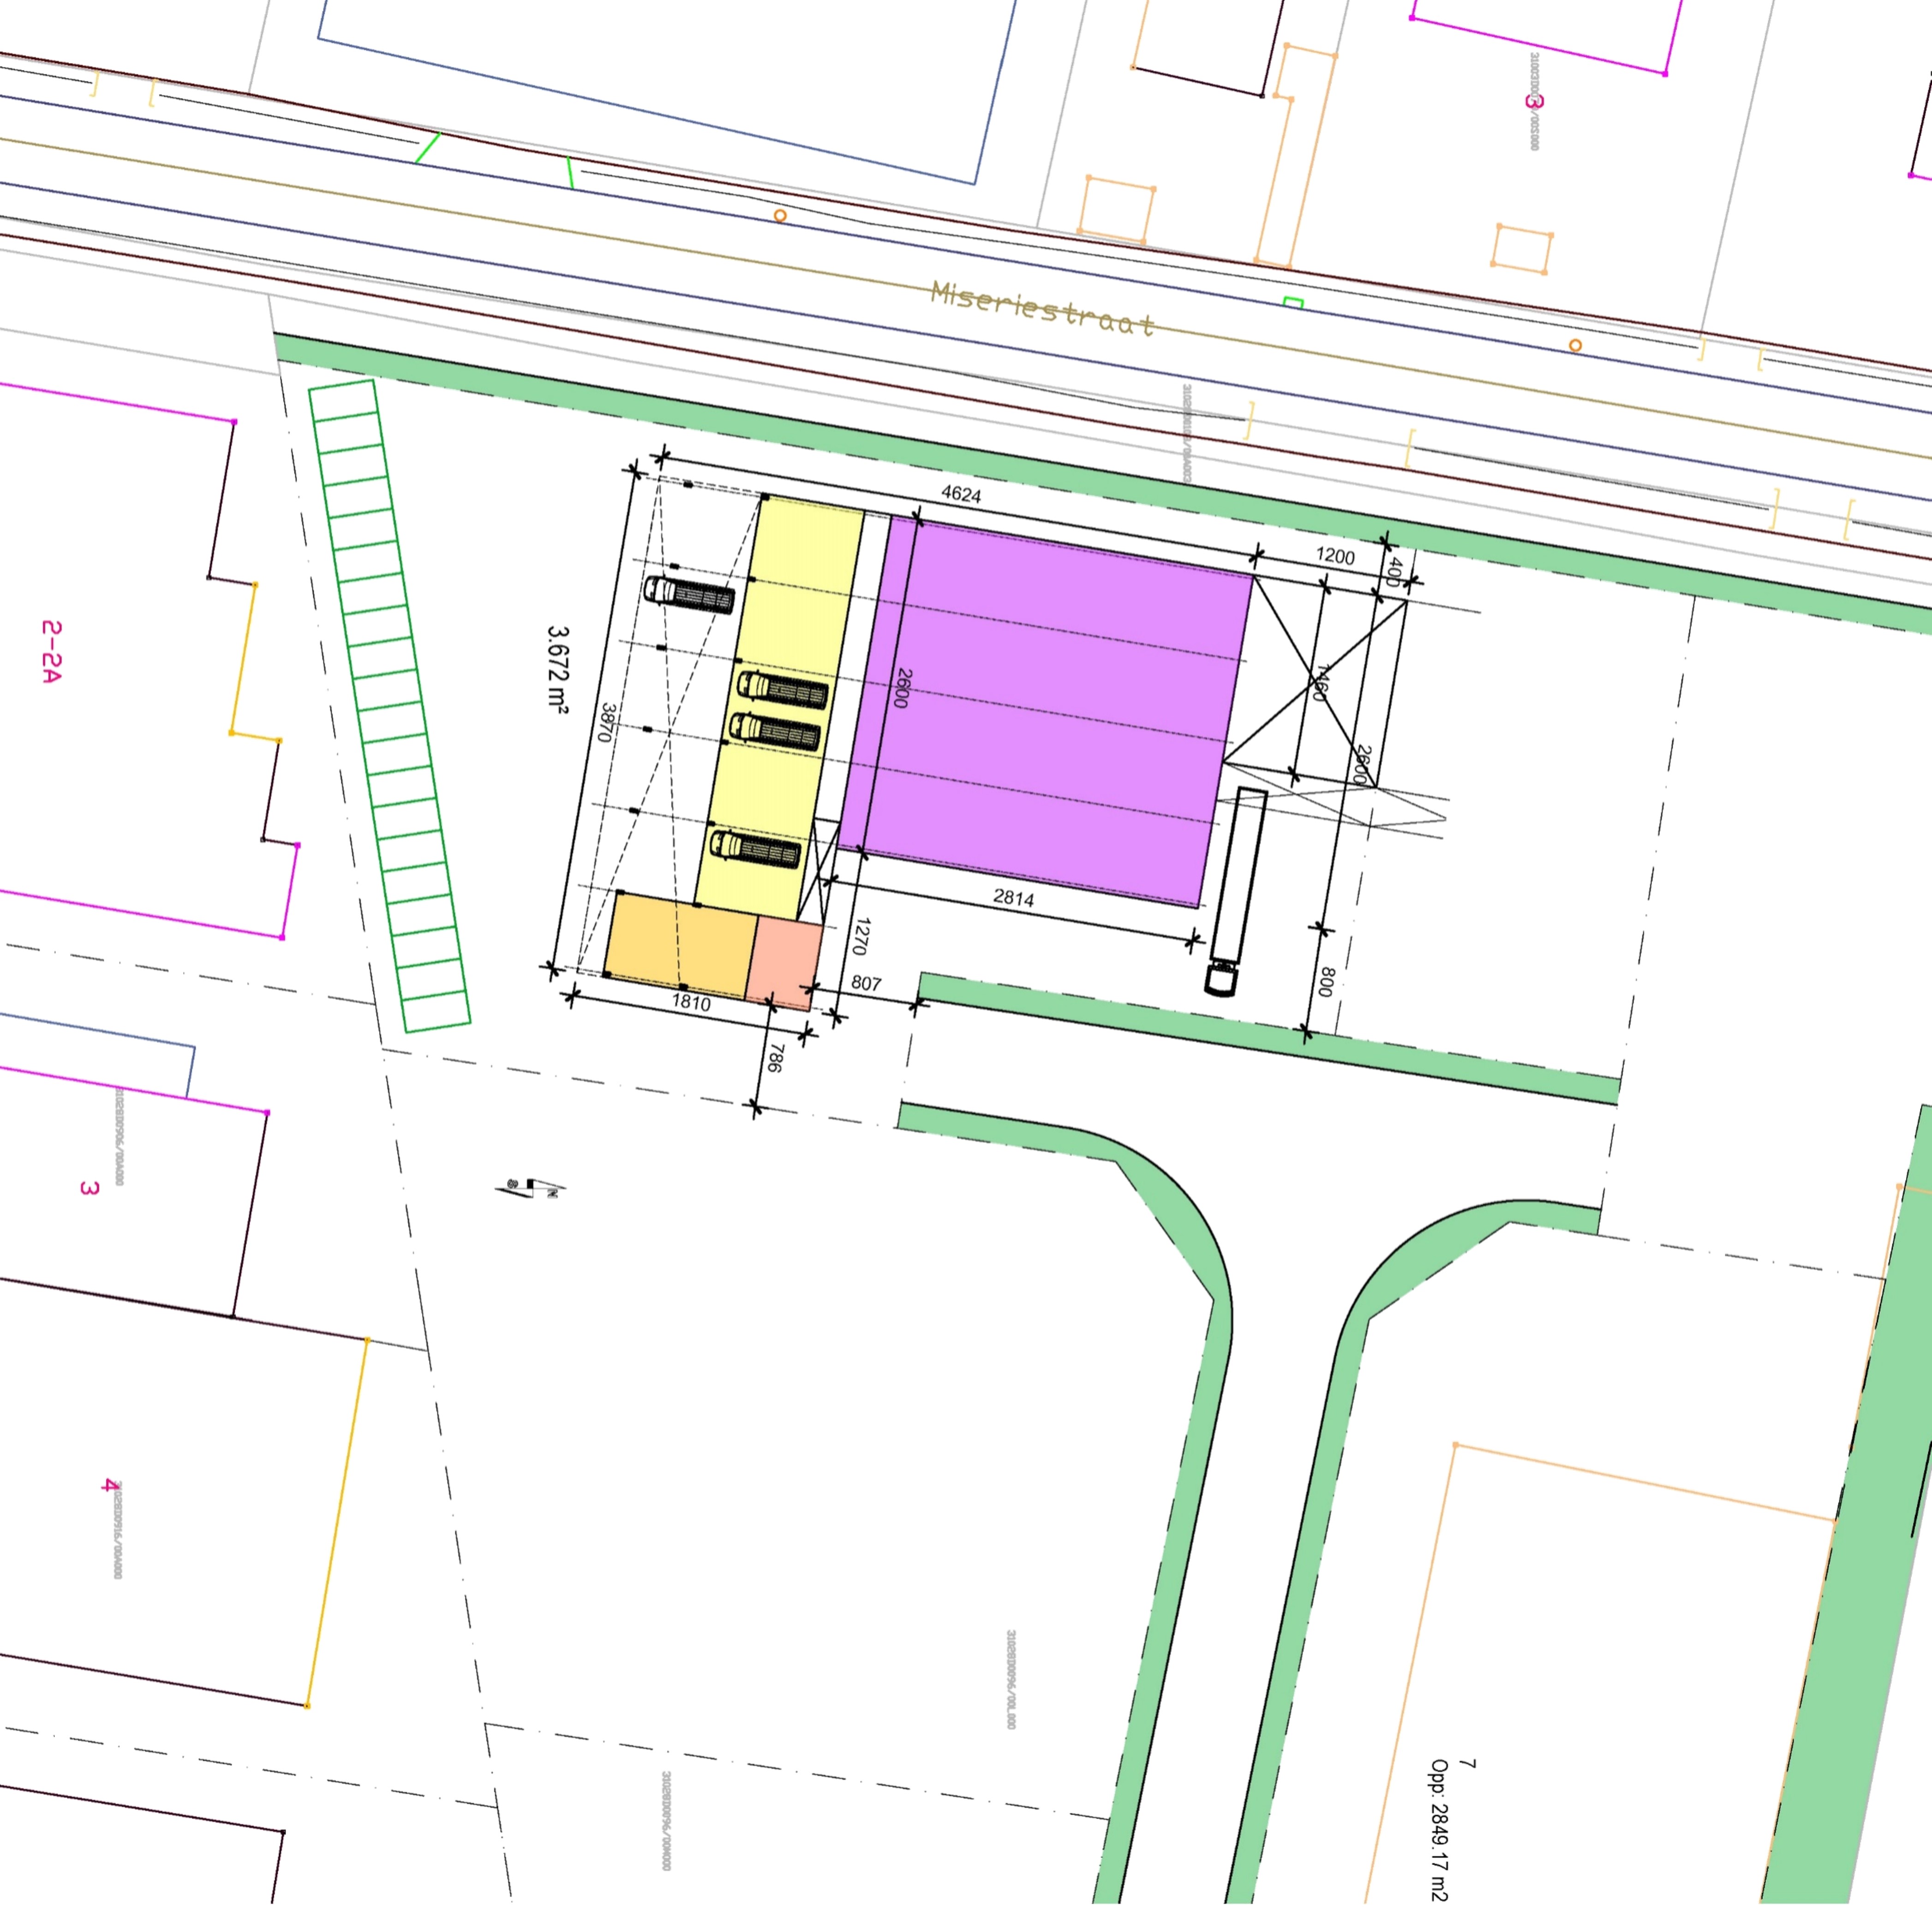Click the topmost truck left of yellow zone
The image size is (1932, 1928).
point(689,594)
